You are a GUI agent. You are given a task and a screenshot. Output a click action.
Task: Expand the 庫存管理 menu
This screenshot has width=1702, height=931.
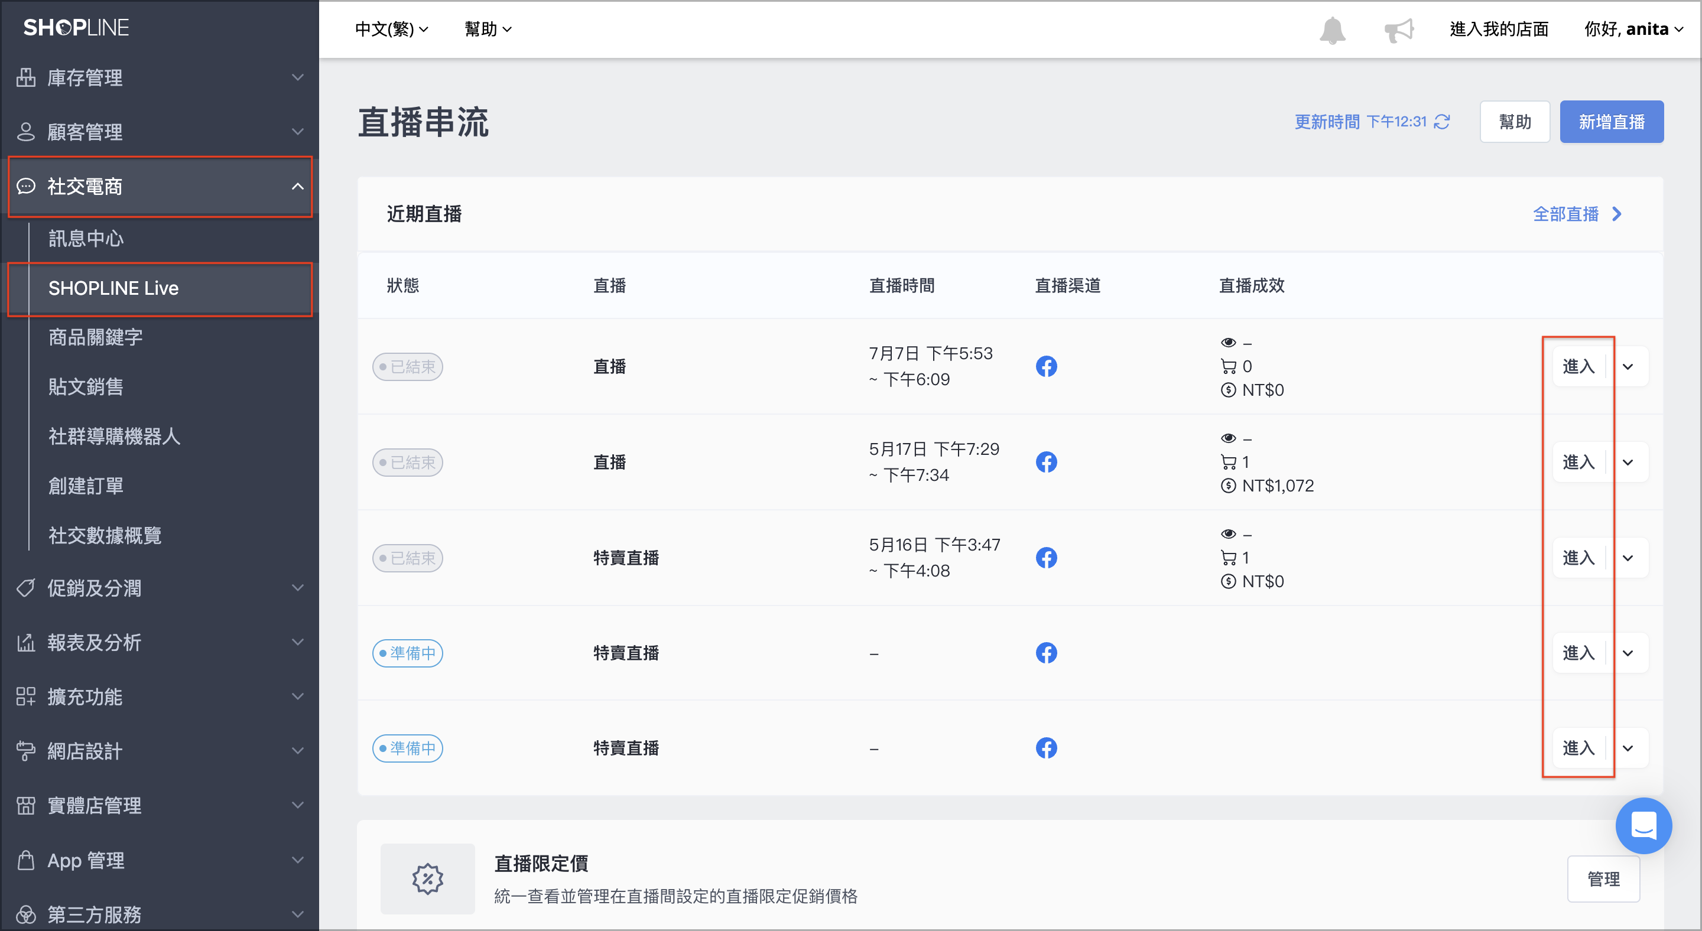pyautogui.click(x=298, y=77)
